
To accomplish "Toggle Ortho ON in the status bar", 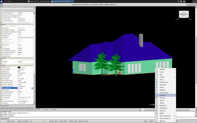I will point(73,121).
